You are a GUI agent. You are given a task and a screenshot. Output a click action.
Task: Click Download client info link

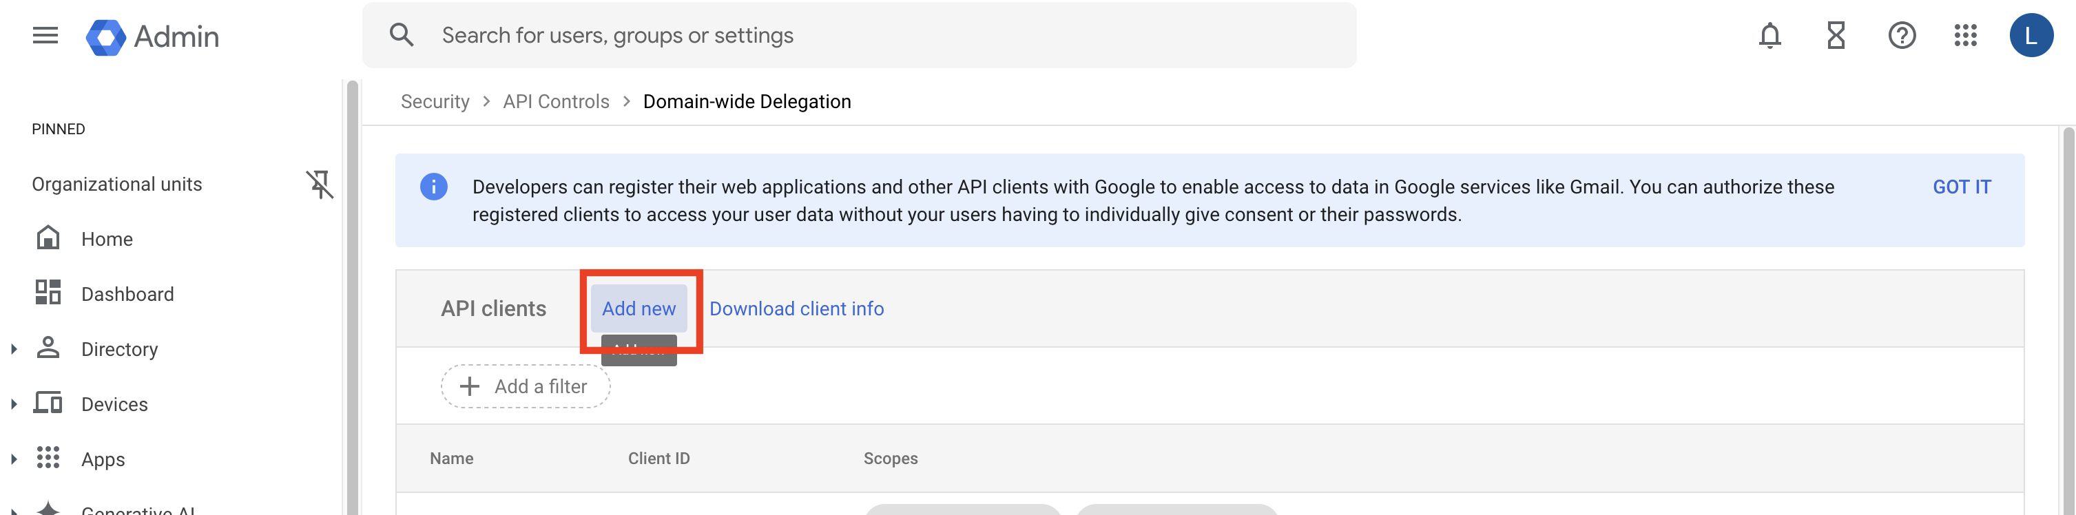pyautogui.click(x=796, y=308)
